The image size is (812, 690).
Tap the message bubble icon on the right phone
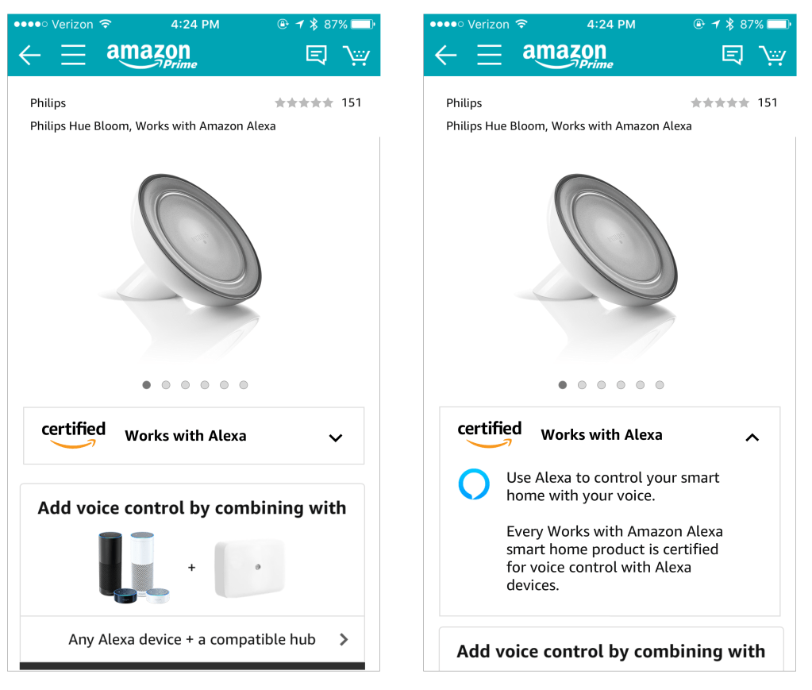click(x=732, y=55)
